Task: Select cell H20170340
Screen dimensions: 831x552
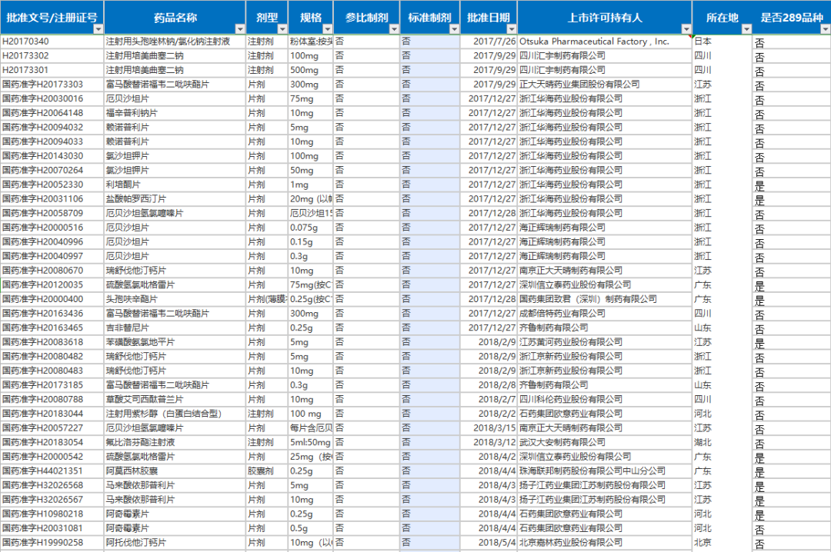Action: point(52,42)
